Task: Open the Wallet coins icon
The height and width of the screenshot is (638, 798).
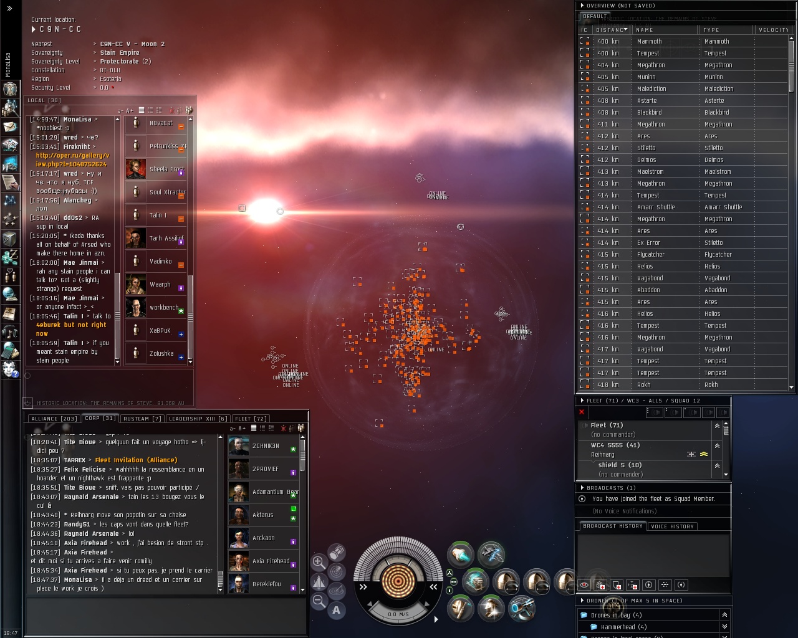Action: point(10,257)
